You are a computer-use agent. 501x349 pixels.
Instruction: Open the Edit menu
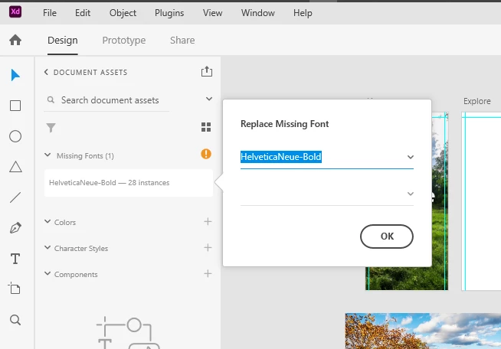83,13
